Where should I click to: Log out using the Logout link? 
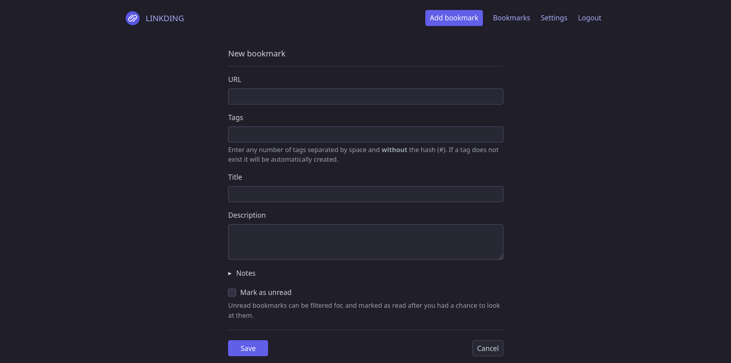click(x=589, y=18)
